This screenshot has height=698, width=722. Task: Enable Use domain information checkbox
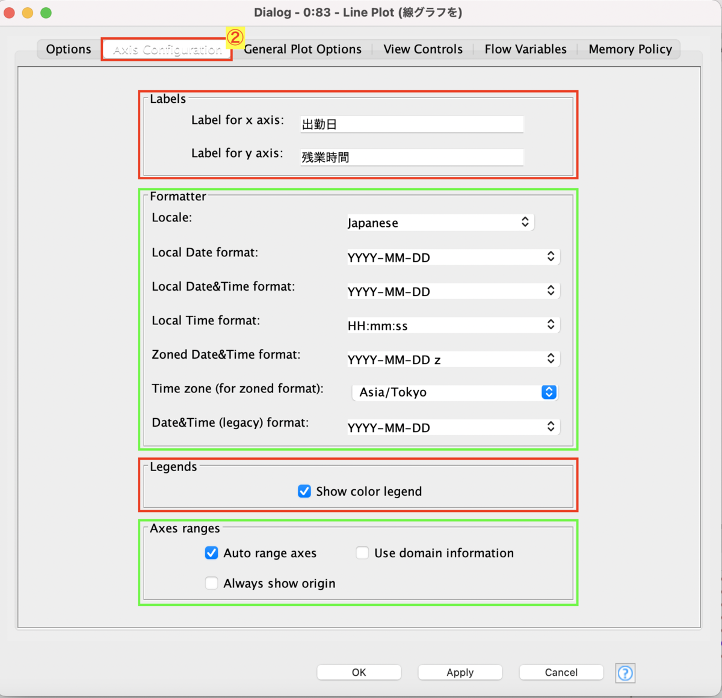click(362, 552)
